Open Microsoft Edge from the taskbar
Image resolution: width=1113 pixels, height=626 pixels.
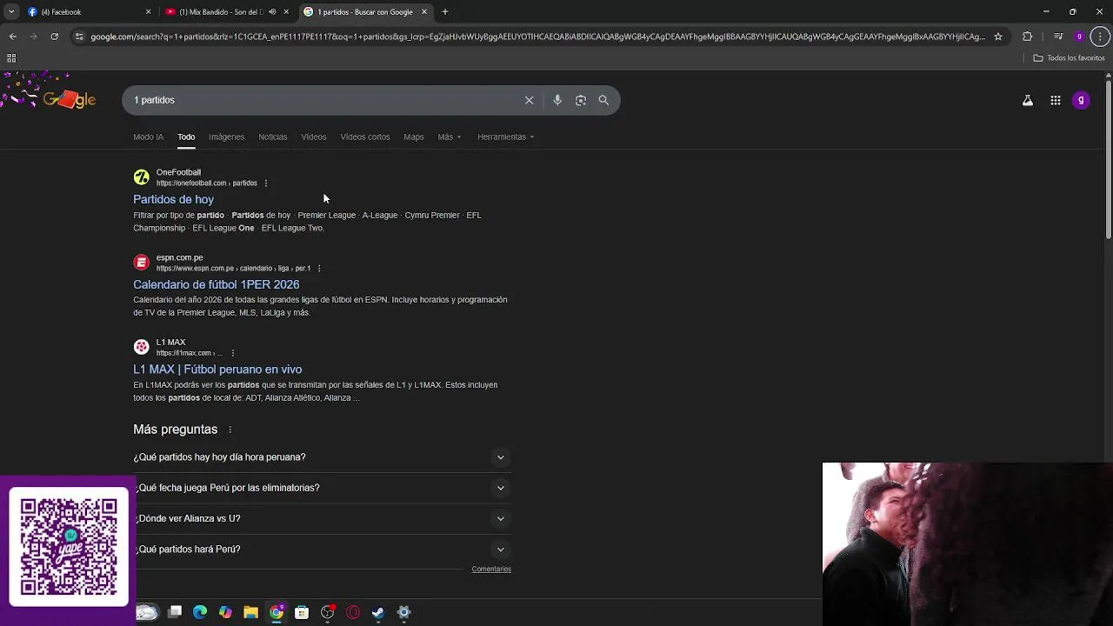point(200,612)
